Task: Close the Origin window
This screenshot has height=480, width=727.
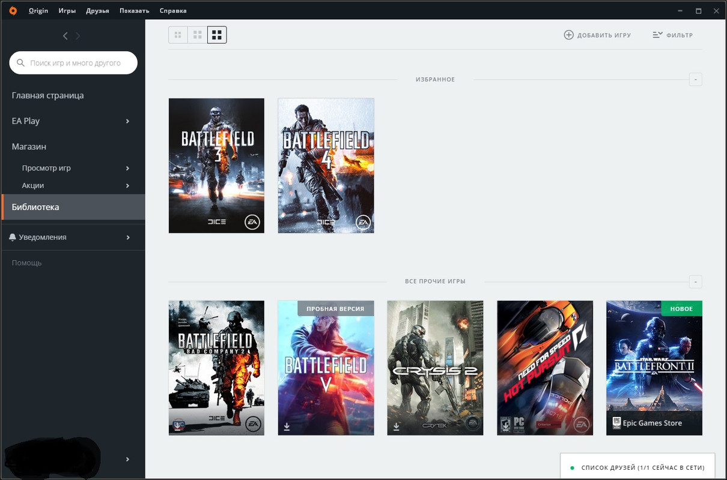Action: [x=716, y=11]
